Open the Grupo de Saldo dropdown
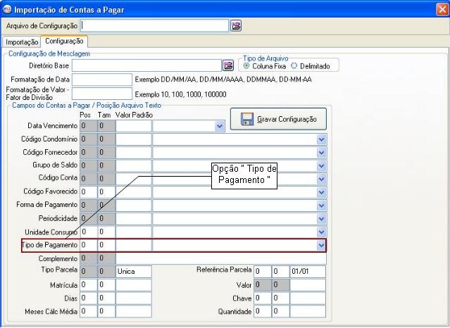The height and width of the screenshot is (328, 450). click(x=321, y=165)
